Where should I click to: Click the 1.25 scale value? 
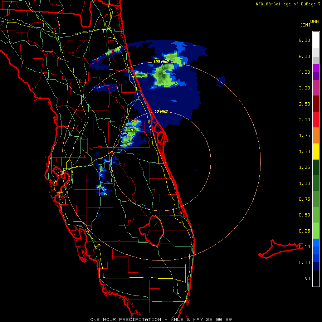(304, 167)
